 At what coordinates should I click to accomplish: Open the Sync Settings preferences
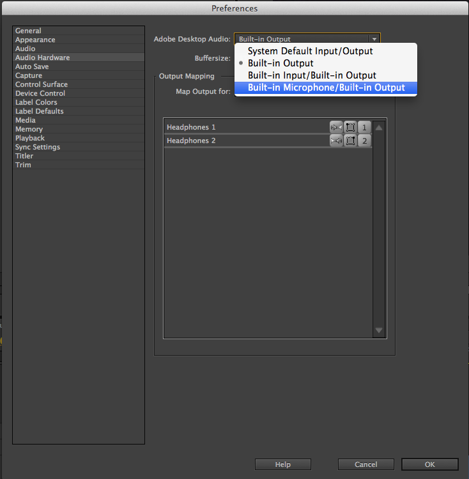(79, 147)
